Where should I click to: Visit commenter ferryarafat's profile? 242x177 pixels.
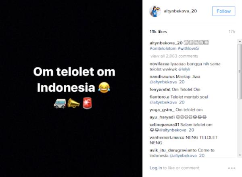(x=160, y=89)
